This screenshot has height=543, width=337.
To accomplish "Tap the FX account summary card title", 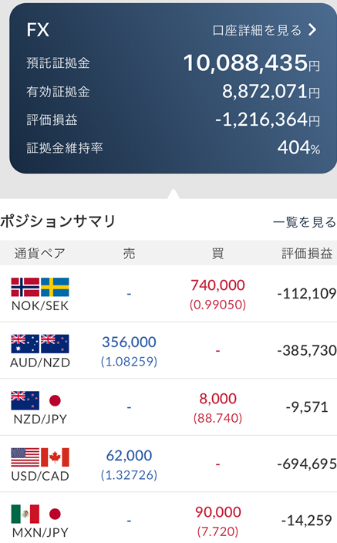I will click(38, 30).
